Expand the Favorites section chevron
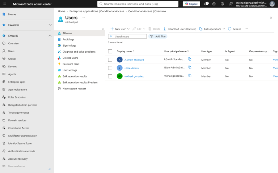 click(50, 25)
